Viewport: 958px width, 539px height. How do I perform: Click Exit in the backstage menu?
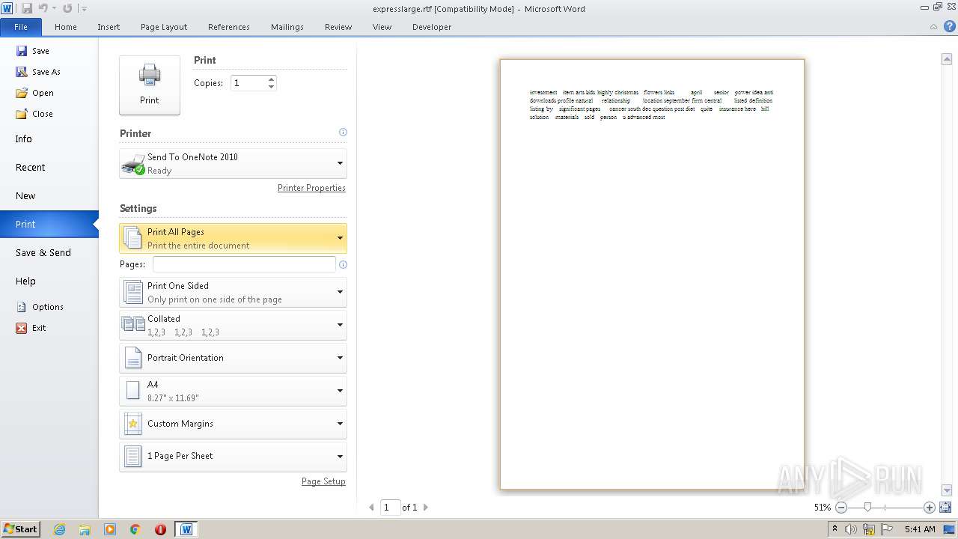pyautogui.click(x=31, y=328)
